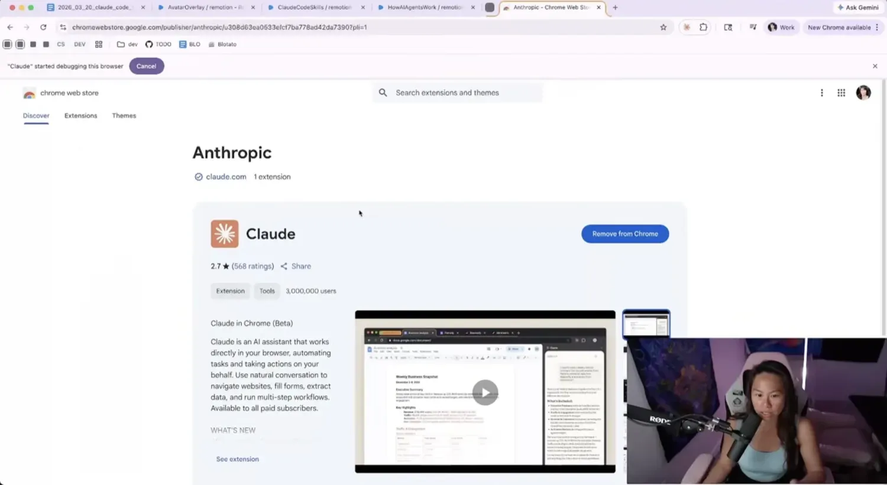Select the Themes tab
887x485 pixels.
(124, 116)
